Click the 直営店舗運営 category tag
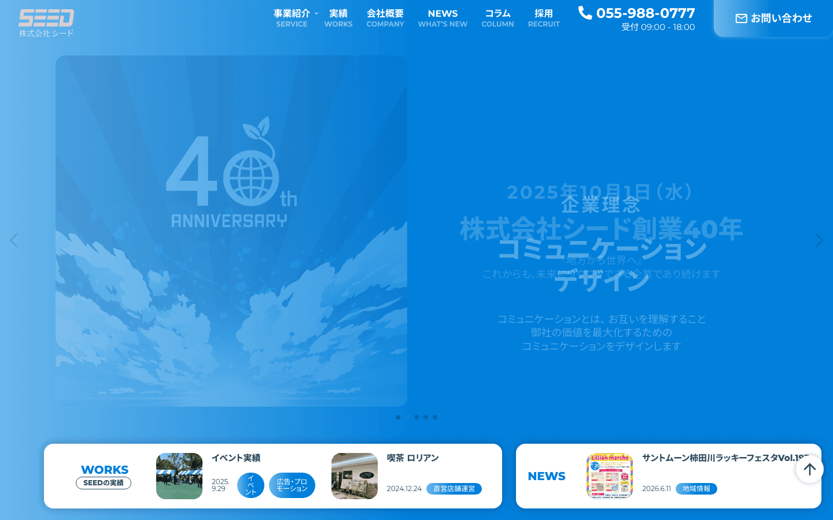The width and height of the screenshot is (833, 520). click(x=454, y=489)
